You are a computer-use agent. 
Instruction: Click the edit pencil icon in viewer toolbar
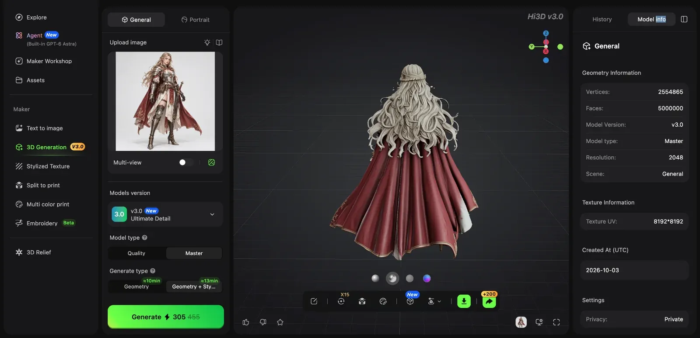tap(314, 301)
